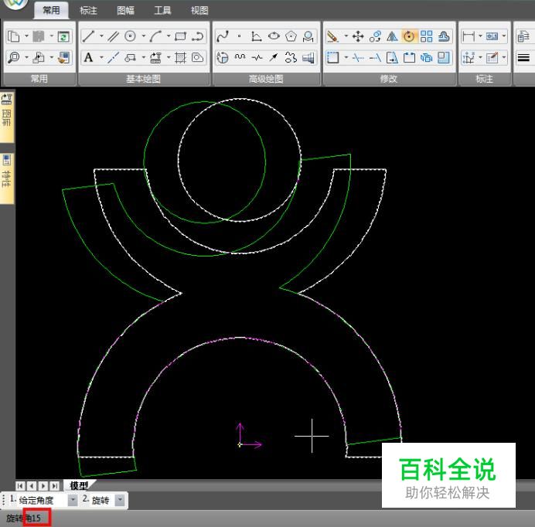535x527 pixels.
Task: Select the Polygon tool
Action: pos(291,36)
